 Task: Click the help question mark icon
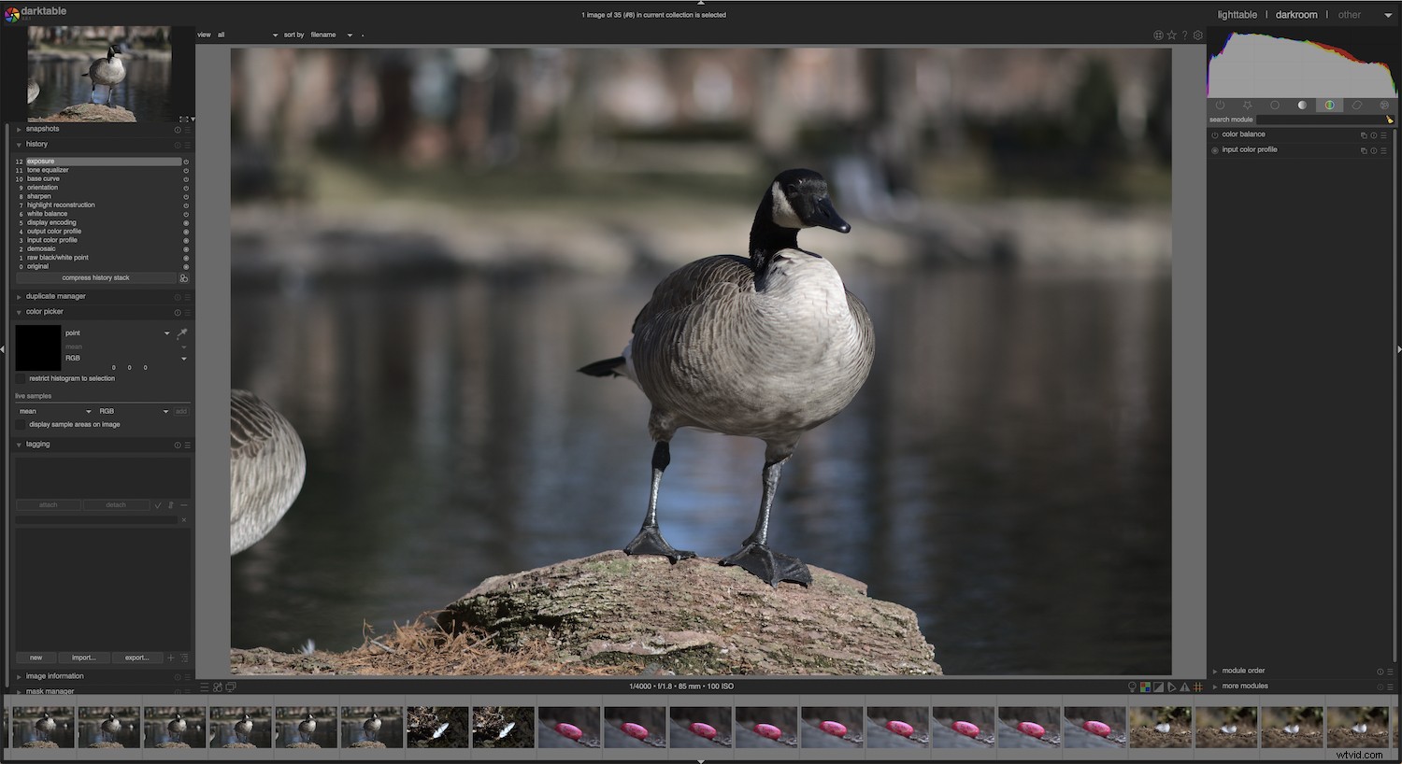[1184, 35]
